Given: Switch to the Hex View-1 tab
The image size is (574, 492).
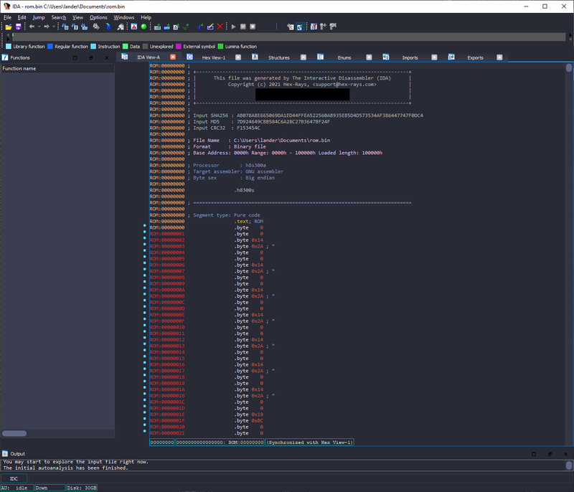Looking at the screenshot, I should 213,57.
